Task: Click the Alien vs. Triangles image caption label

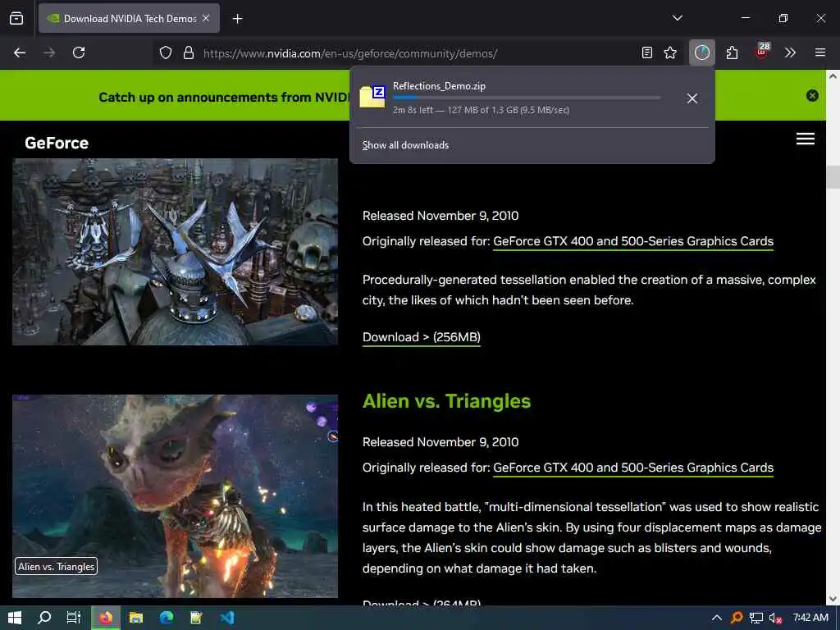Action: 57,566
